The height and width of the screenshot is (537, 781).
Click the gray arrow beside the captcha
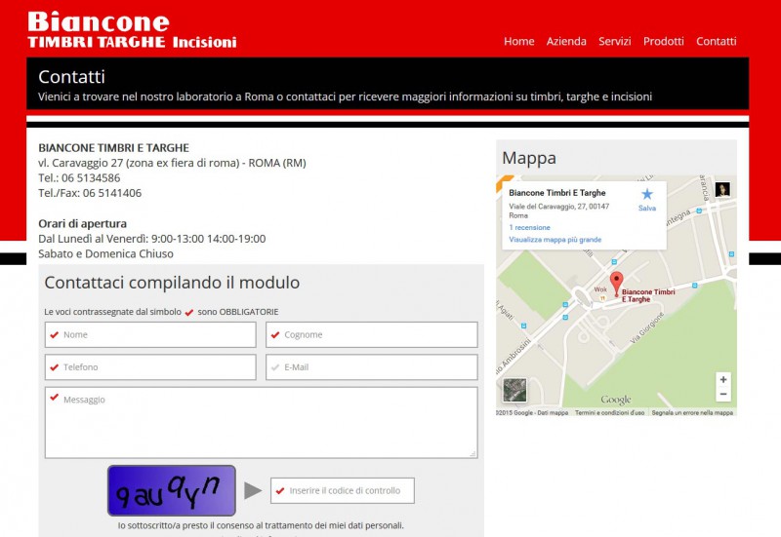coord(253,490)
